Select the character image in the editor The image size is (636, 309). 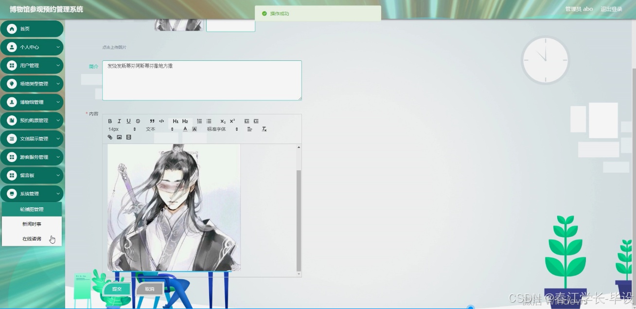coord(174,208)
